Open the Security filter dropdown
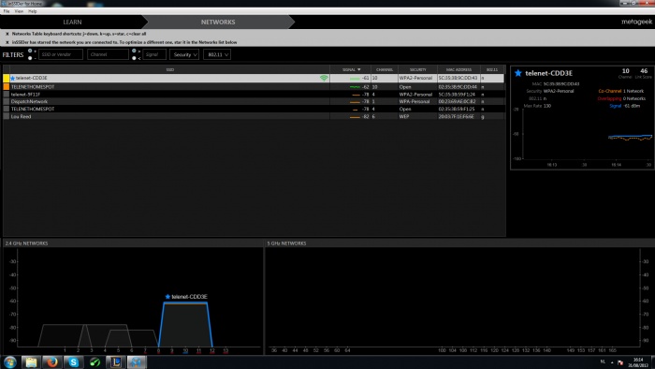655x369 pixels. click(x=184, y=54)
